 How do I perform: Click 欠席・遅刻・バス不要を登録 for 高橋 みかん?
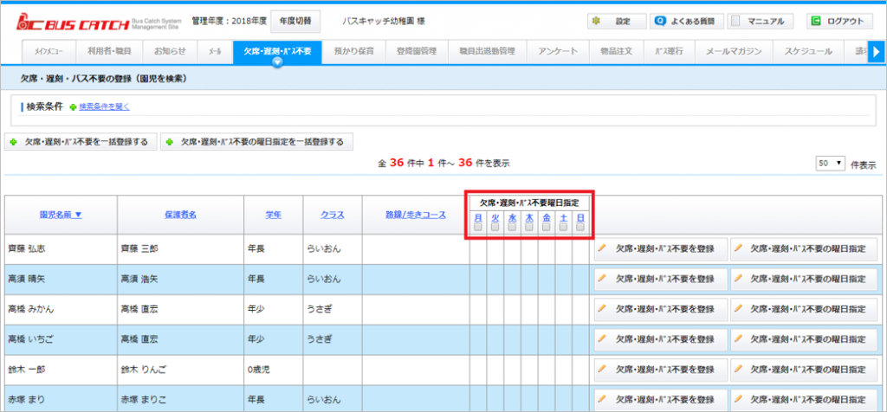coord(661,310)
